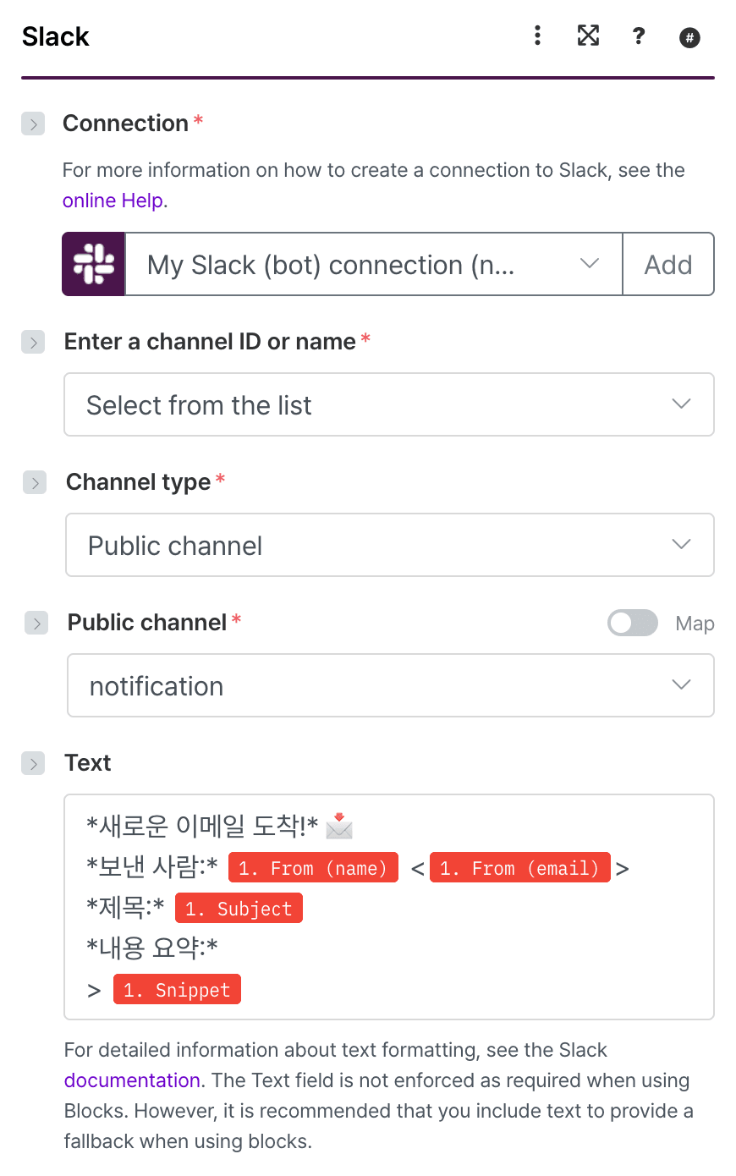
Task: Open the Slack formatting 'documentation' link
Action: [x=132, y=1080]
